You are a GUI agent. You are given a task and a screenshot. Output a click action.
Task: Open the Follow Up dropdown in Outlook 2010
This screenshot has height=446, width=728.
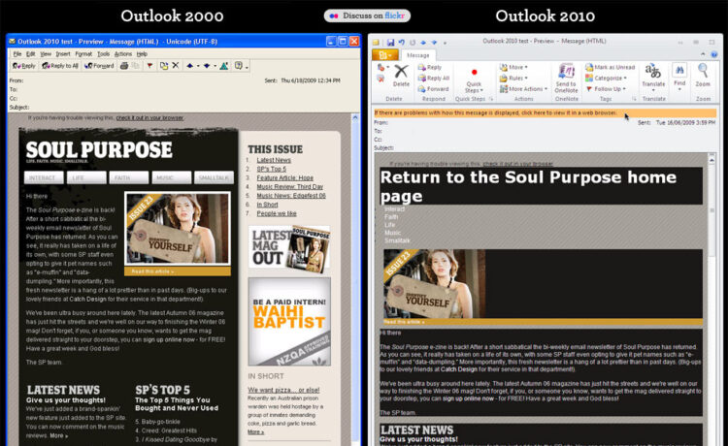click(606, 88)
